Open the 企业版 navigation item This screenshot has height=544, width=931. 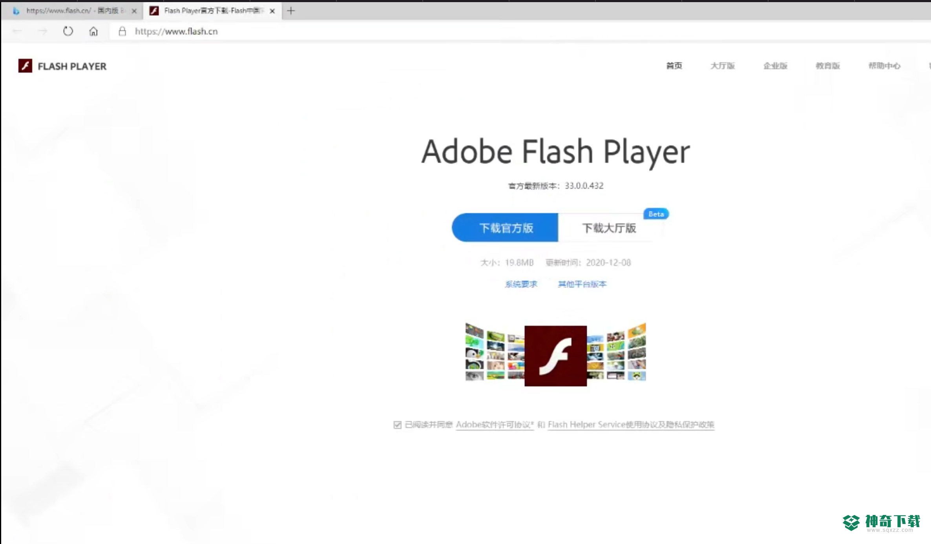pyautogui.click(x=775, y=66)
